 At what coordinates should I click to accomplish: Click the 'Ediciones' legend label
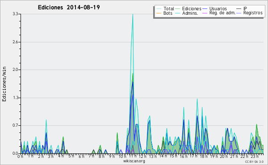(192, 8)
